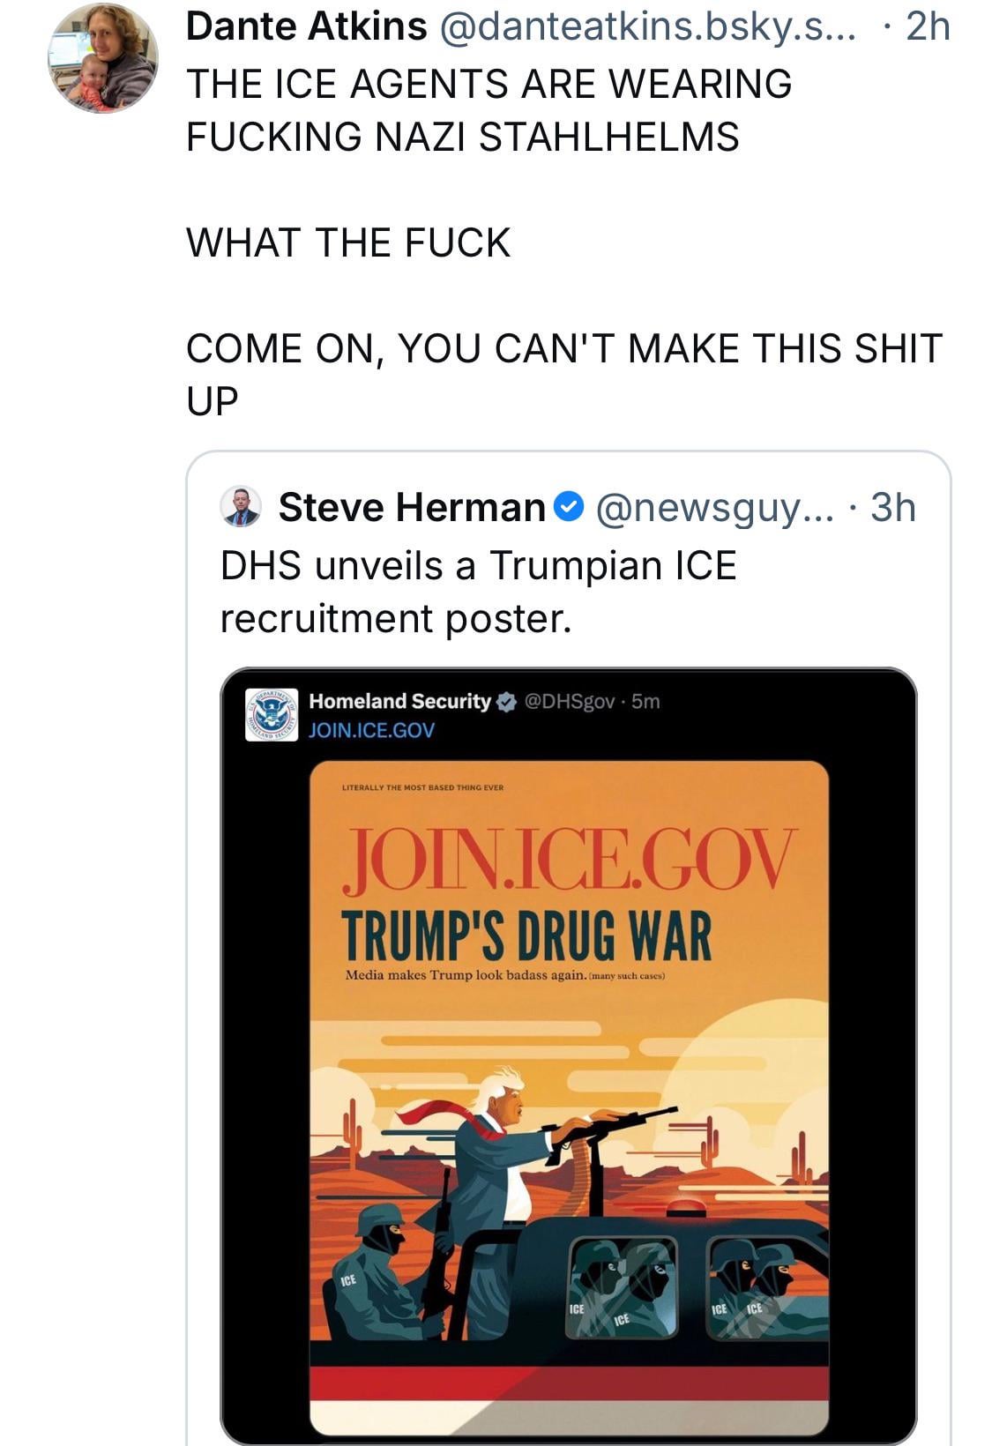This screenshot has width=992, height=1446.
Task: Click Steve Herman's blue verified badge
Action: [x=569, y=507]
